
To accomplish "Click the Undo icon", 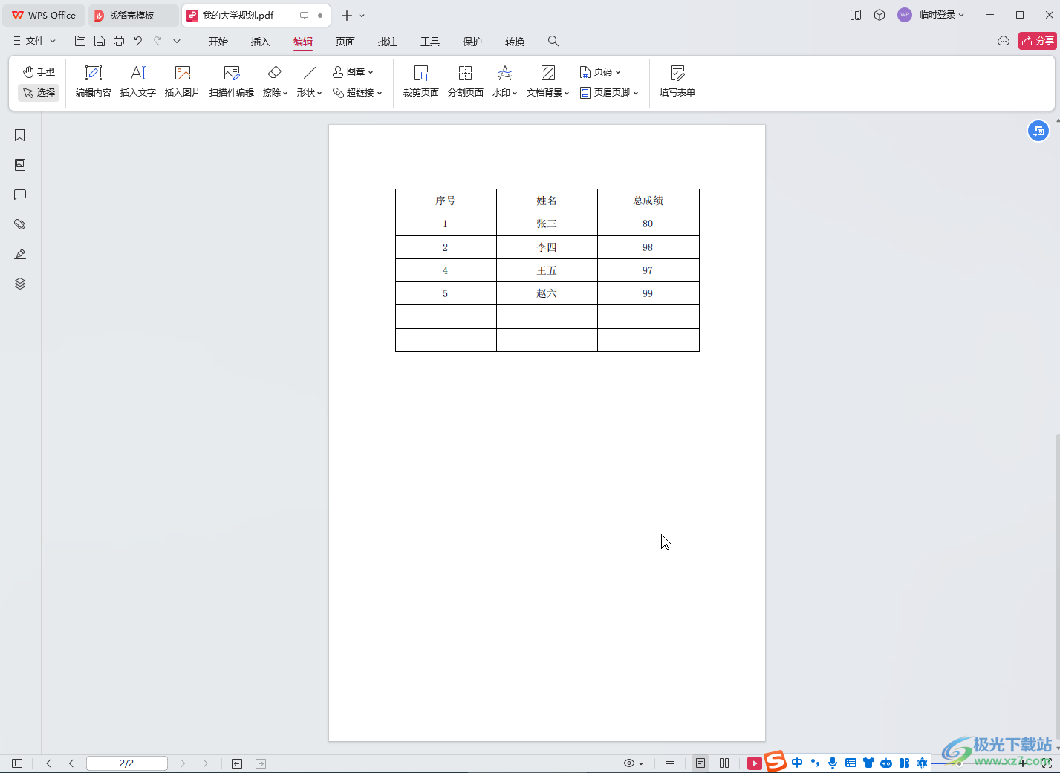I will (138, 41).
